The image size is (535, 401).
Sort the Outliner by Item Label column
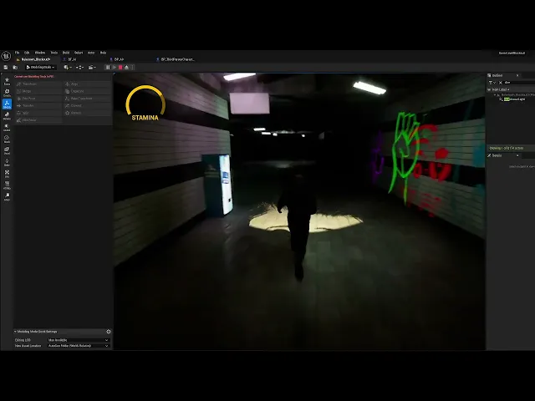[500, 89]
